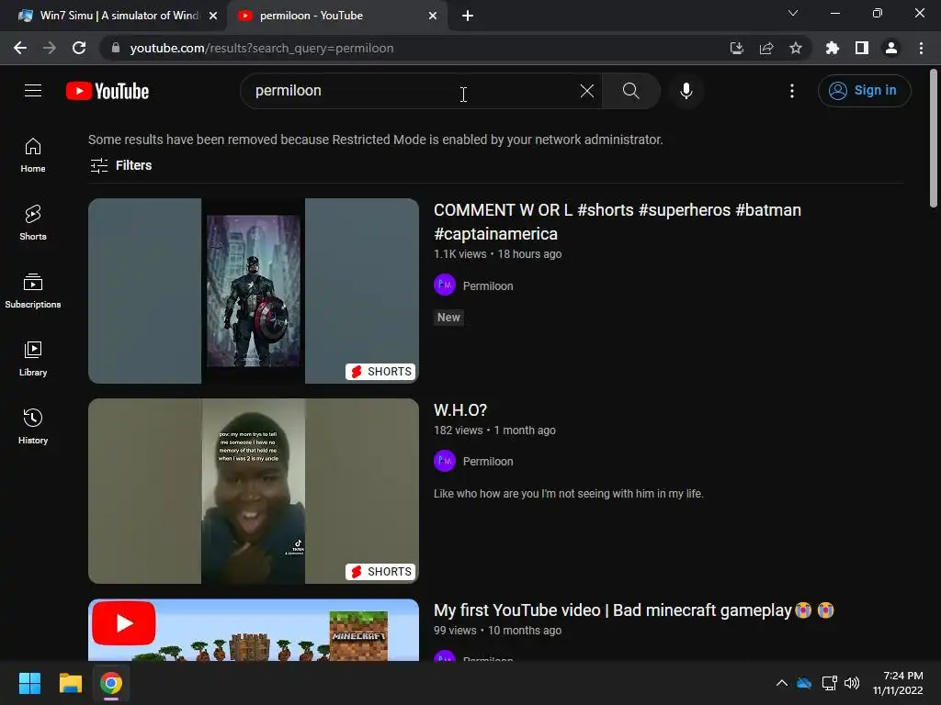This screenshot has width=941, height=705.
Task: Open title COMMENT W OR L #shorts
Action: pyautogui.click(x=618, y=222)
